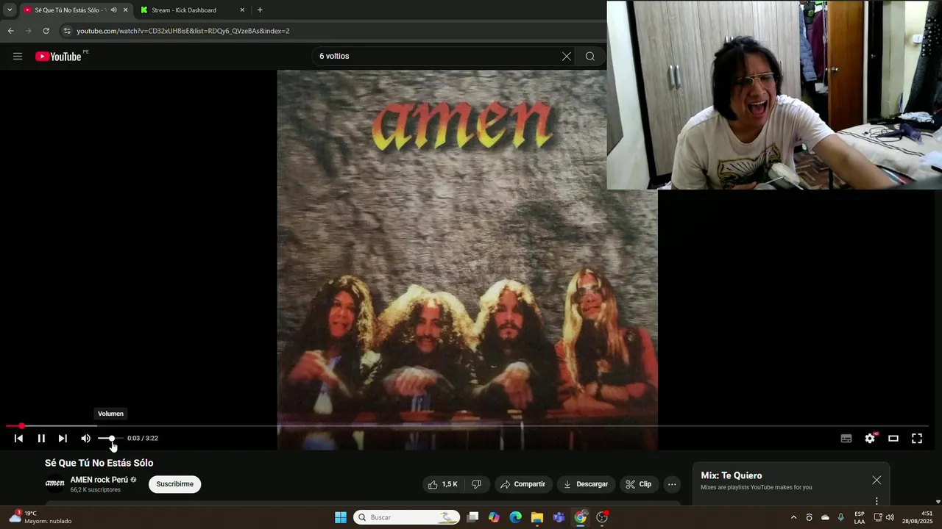The image size is (942, 529).
Task: Skip to the previous video
Action: (18, 439)
